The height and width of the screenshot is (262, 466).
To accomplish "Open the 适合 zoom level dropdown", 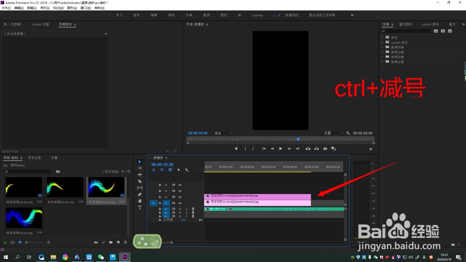I will tap(223, 133).
